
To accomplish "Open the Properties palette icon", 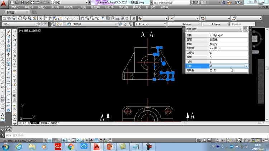I will (103, 18).
